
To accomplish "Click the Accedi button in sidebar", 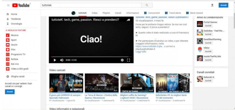I will pyautogui.click(x=10, y=92).
